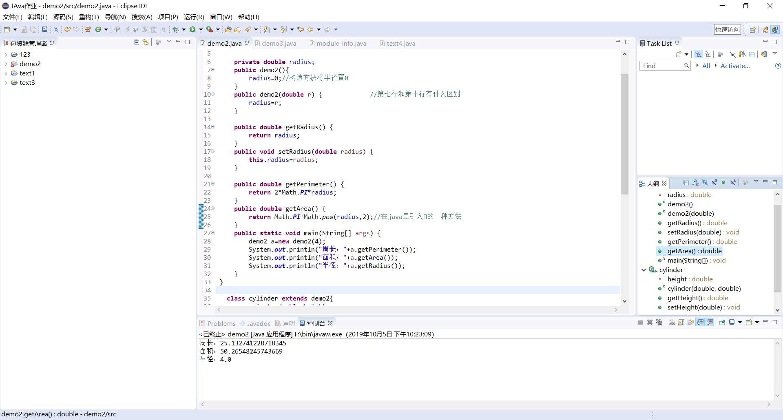Click the Previous Annotation toolbar icon
This screenshot has width=783, height=420.
(284, 29)
